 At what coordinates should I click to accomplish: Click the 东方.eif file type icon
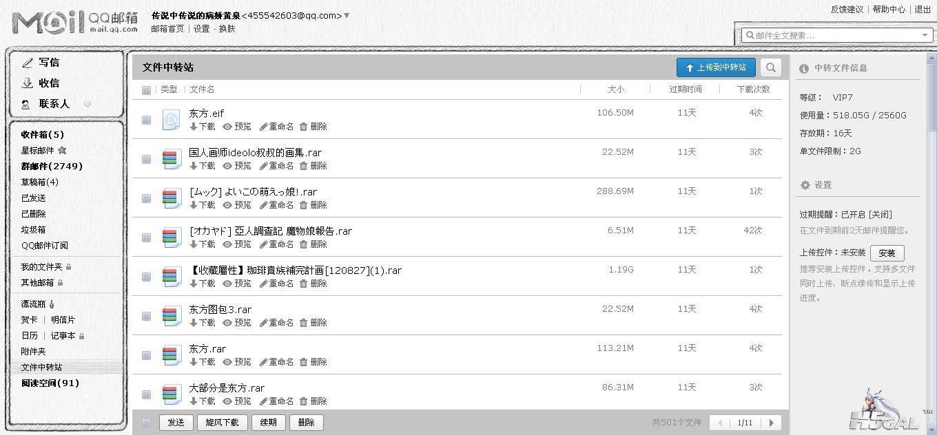pyautogui.click(x=171, y=120)
